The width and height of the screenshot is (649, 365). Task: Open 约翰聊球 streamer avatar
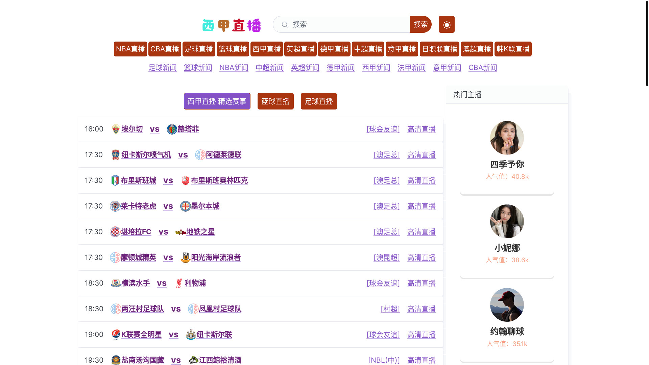tap(507, 305)
